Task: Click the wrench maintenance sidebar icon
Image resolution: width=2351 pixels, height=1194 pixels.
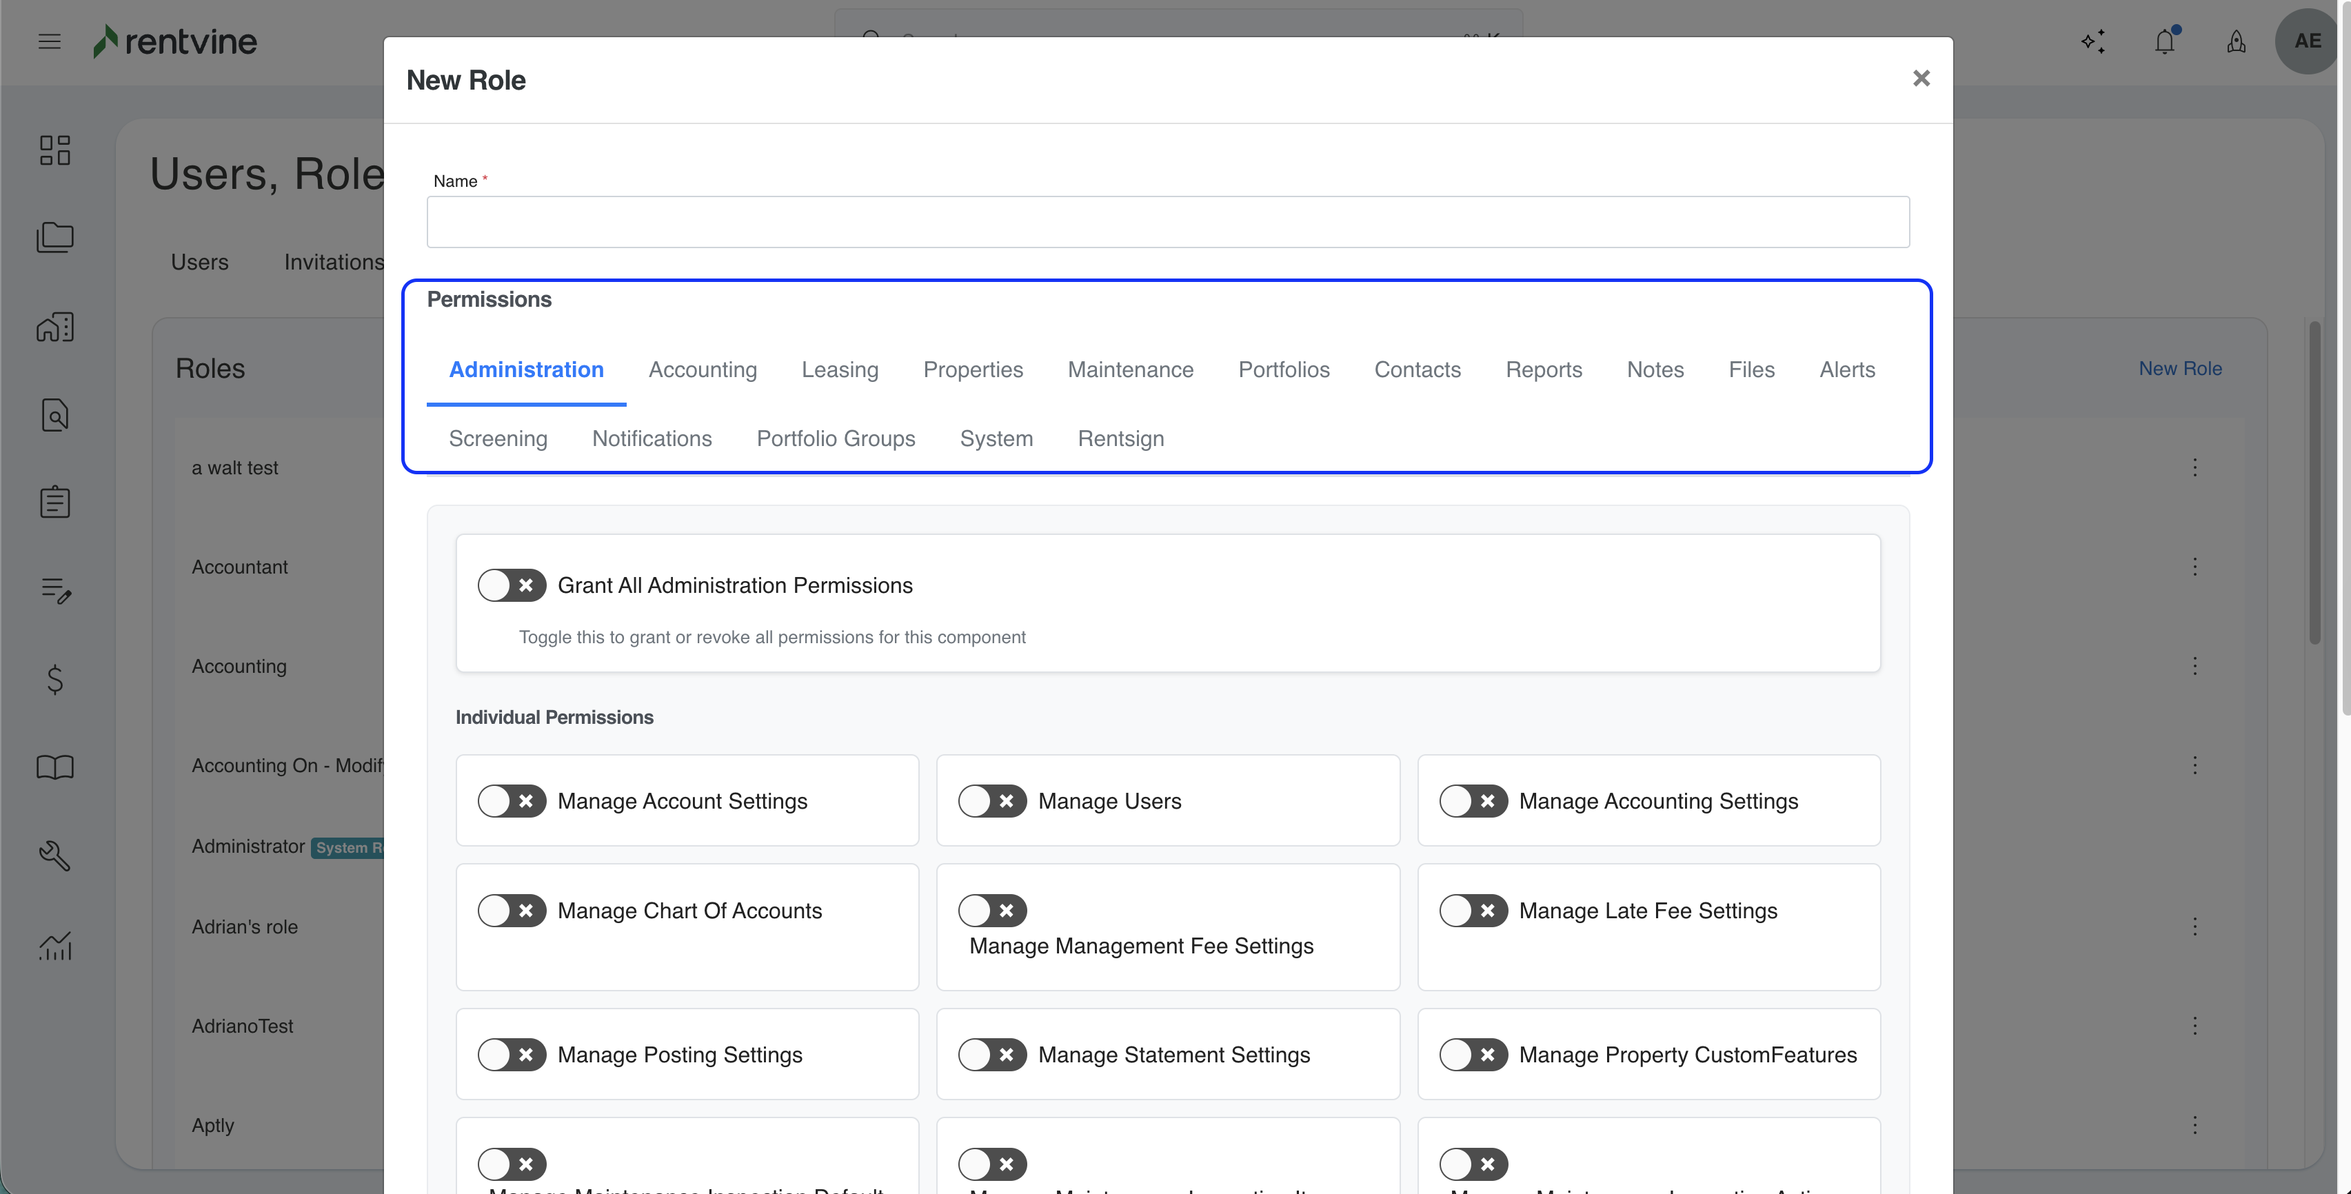Action: point(54,856)
